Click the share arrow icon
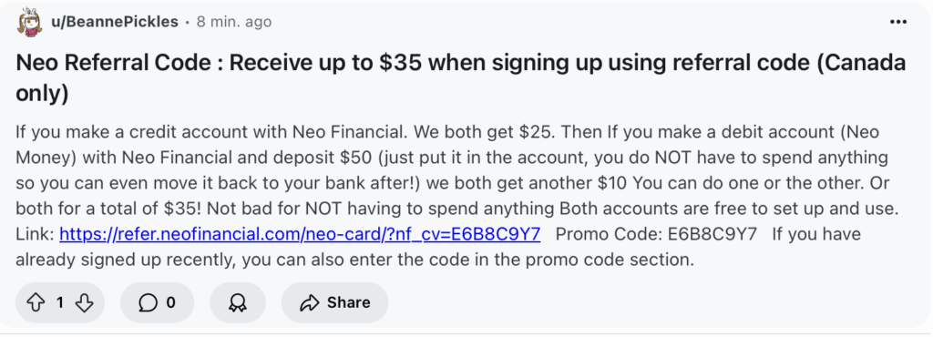Screen dimensions: 933x337 (310, 303)
